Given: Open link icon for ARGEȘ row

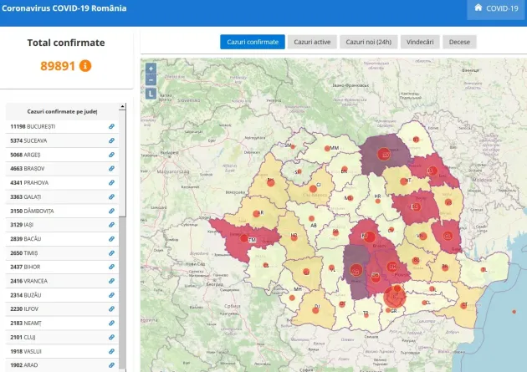Looking at the screenshot, I should click(111, 155).
